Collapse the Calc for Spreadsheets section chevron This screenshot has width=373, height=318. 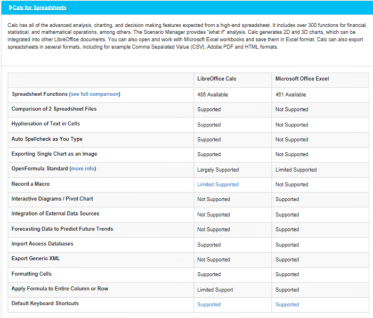click(10, 7)
